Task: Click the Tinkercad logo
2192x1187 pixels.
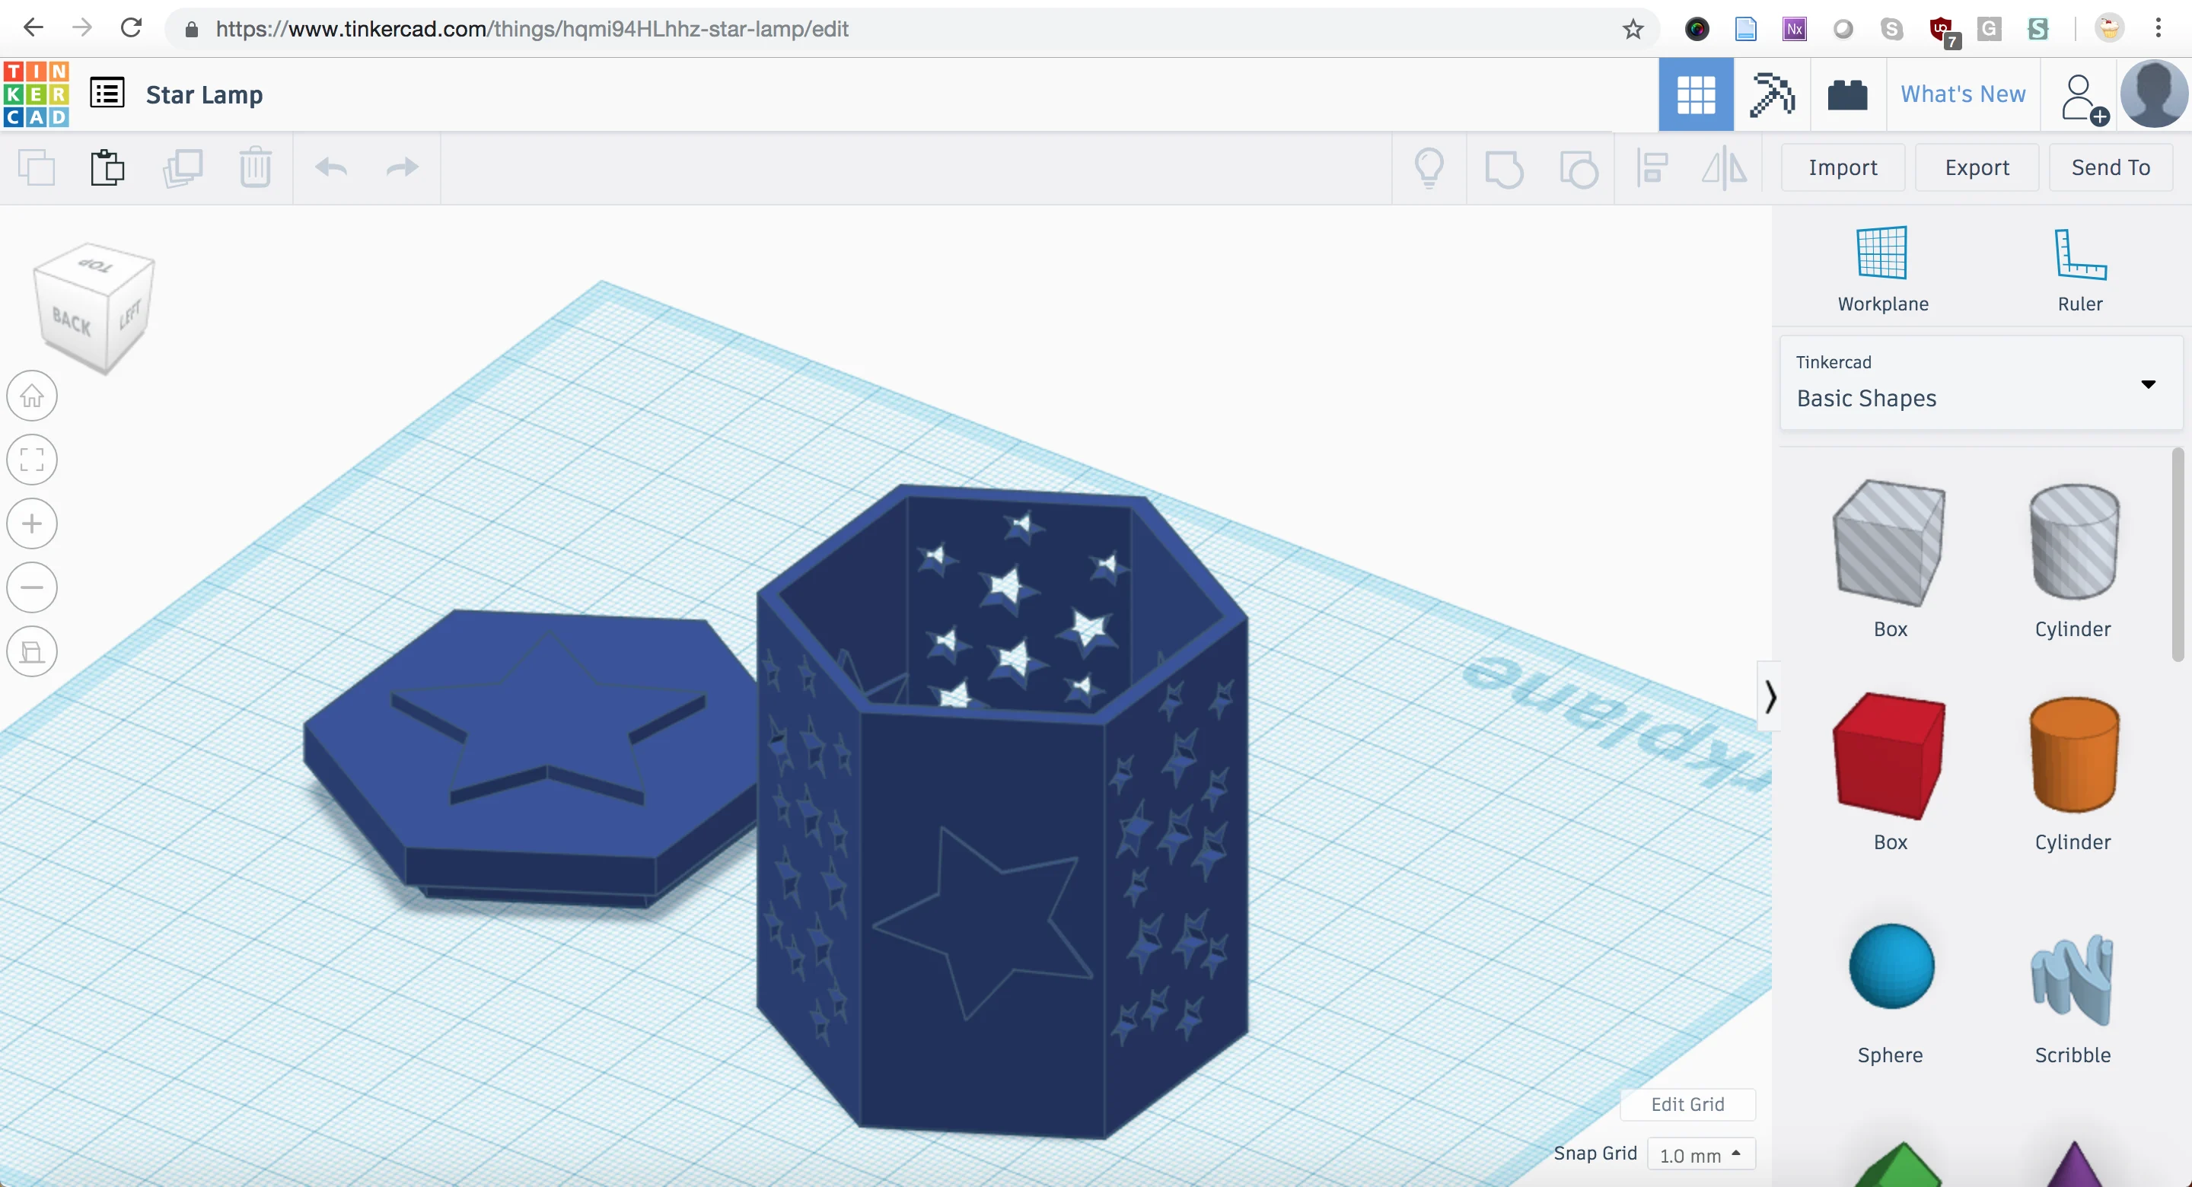Action: tap(36, 94)
